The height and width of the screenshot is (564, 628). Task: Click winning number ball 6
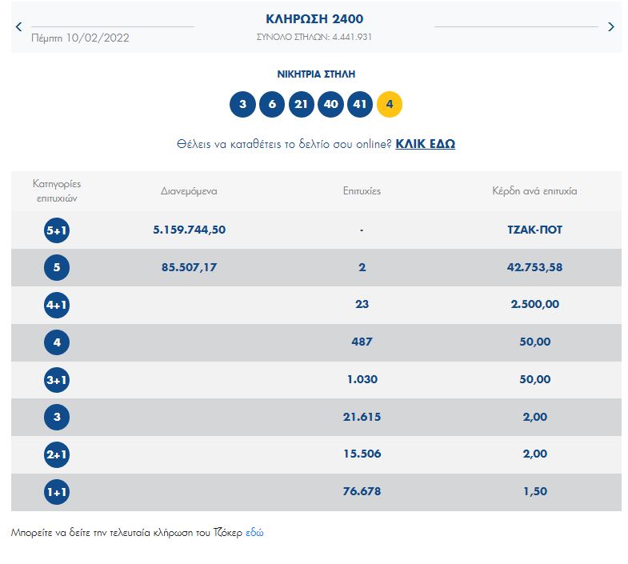click(x=272, y=105)
